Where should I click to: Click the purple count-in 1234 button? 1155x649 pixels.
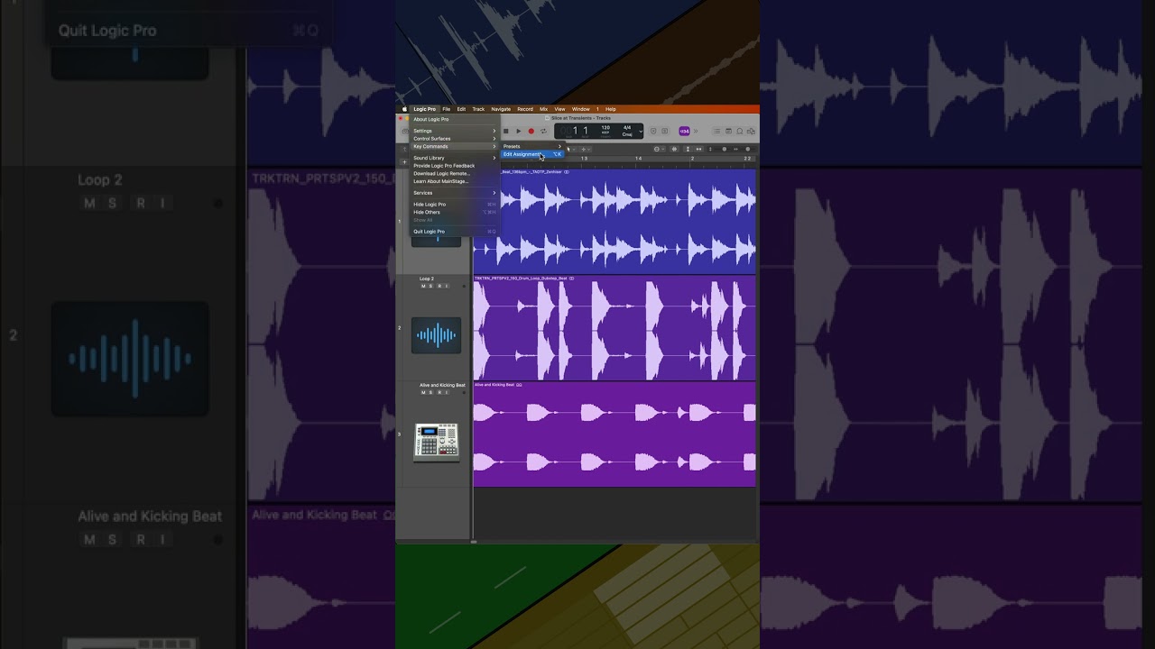click(x=684, y=131)
